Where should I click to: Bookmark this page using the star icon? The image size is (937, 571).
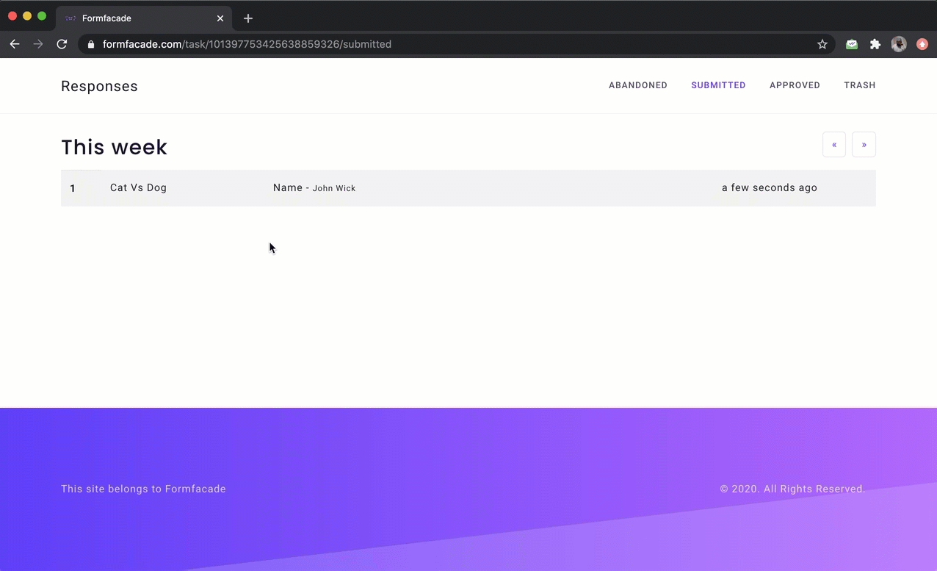(x=822, y=44)
